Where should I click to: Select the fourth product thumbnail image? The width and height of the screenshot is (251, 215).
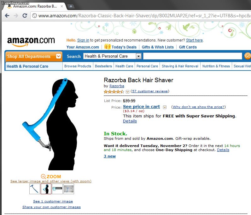point(69,189)
